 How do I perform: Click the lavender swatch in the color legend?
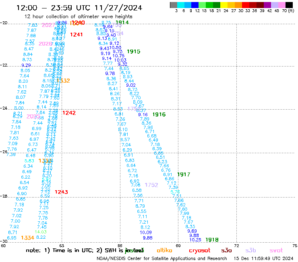274,5
